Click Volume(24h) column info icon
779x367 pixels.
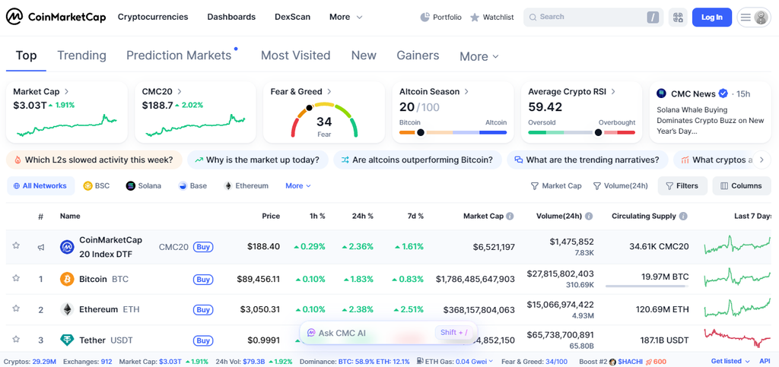pos(589,217)
